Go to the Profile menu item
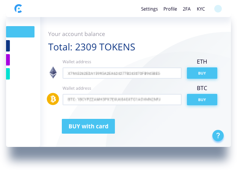The image size is (237, 170). click(170, 9)
